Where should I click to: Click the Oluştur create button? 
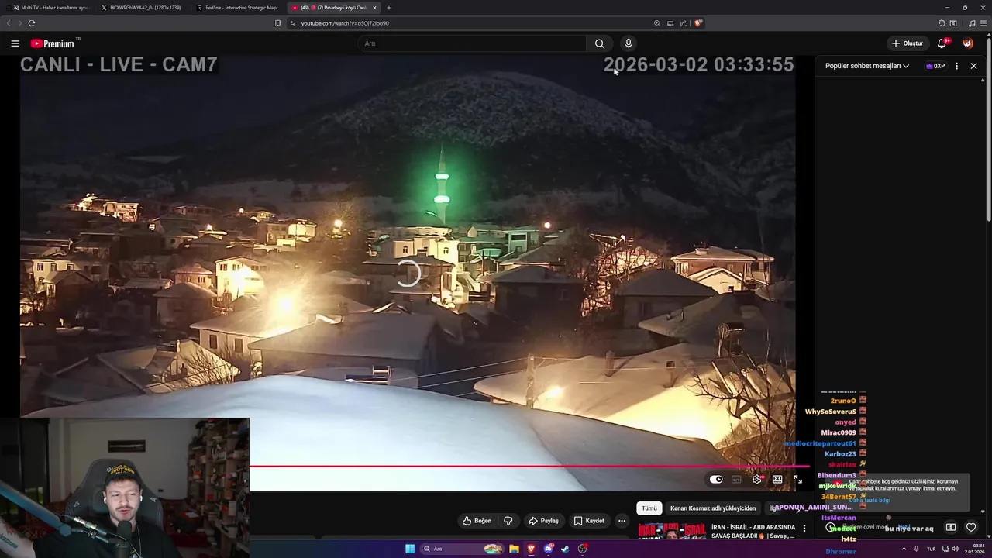908,43
